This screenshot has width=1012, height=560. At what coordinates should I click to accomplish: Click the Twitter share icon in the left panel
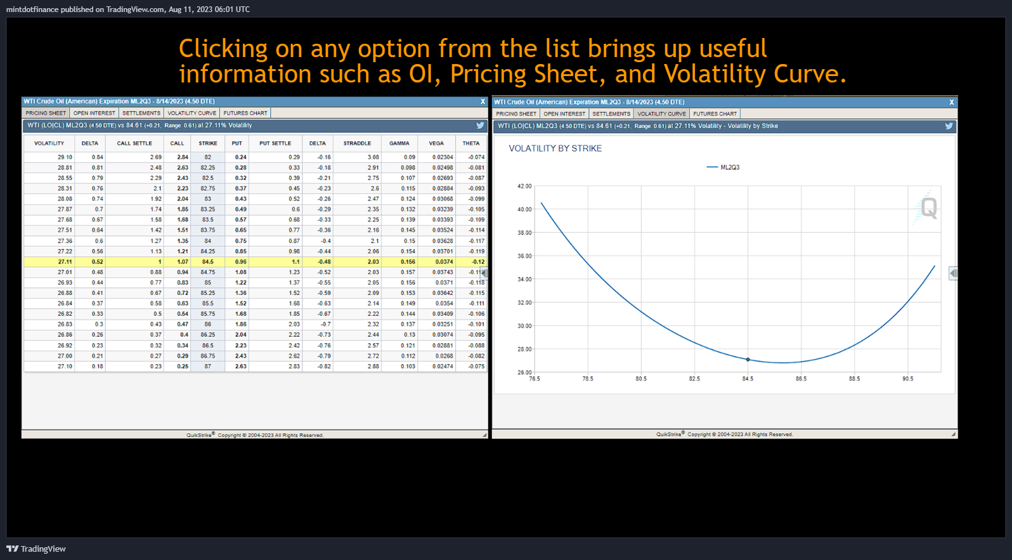[480, 126]
